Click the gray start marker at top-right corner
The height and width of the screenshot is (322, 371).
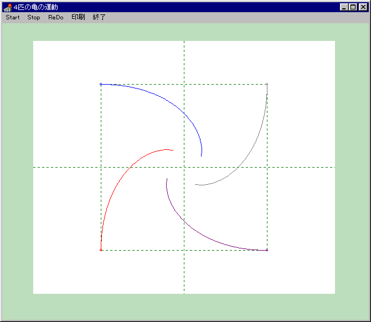point(267,84)
